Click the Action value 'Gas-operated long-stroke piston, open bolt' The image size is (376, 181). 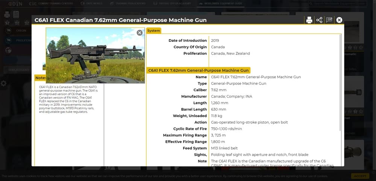tap(249, 122)
